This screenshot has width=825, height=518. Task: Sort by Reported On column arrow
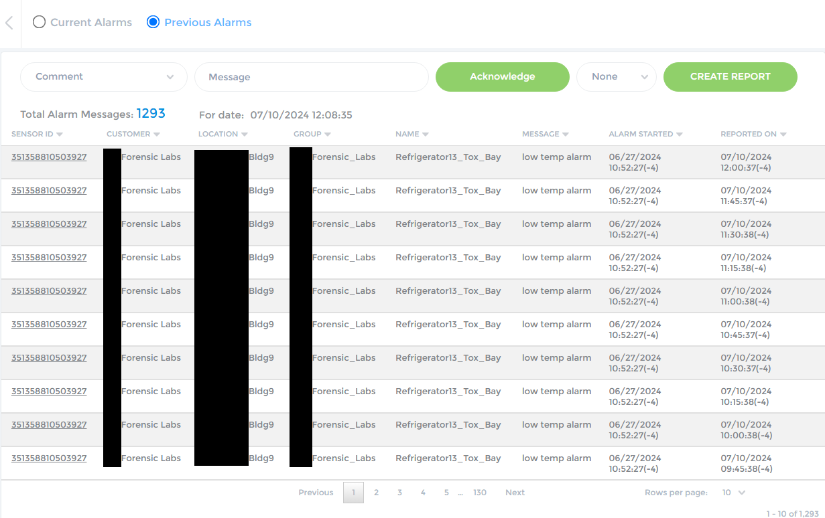(783, 135)
